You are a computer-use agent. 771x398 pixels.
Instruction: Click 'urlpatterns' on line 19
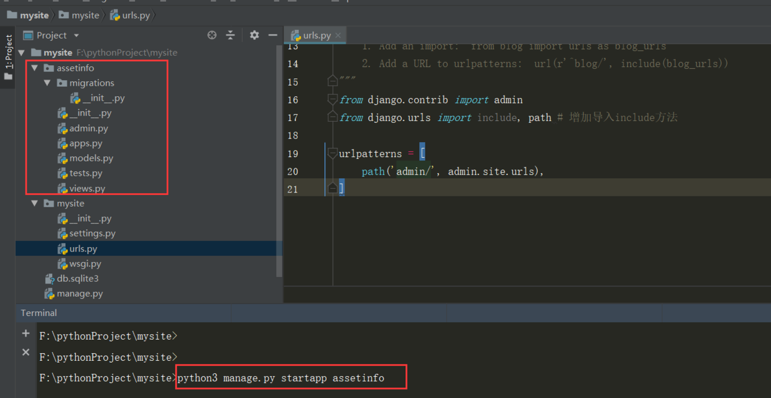click(x=371, y=153)
